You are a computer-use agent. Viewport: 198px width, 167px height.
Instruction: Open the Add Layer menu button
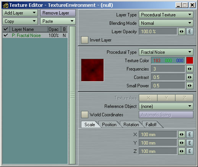pyautogui.click(x=20, y=13)
